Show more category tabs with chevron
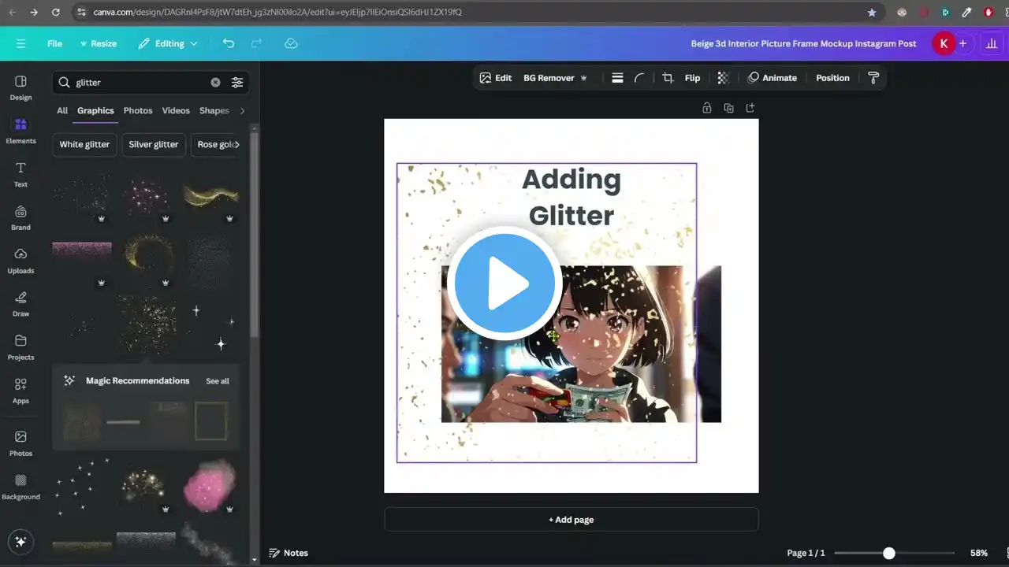1009x567 pixels. point(242,111)
